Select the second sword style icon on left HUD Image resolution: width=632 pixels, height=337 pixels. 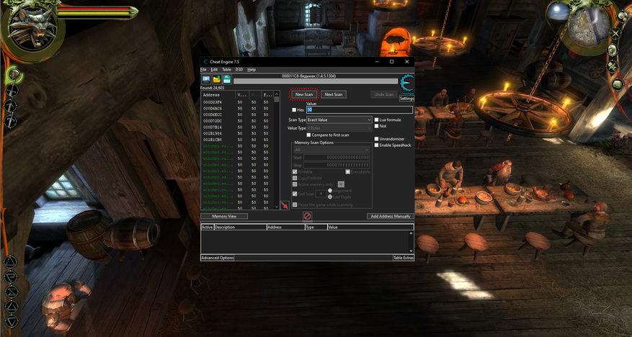tap(10, 106)
